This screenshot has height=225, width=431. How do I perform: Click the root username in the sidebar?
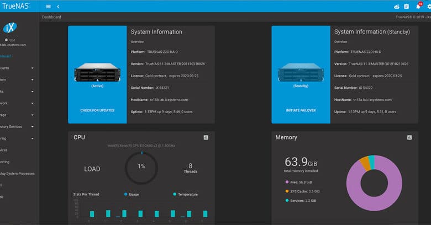click(x=12, y=40)
